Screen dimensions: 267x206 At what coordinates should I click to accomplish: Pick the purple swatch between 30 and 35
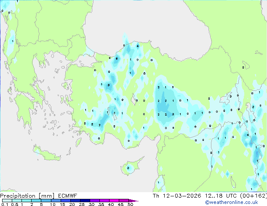pyautogui.click(x=95, y=201)
